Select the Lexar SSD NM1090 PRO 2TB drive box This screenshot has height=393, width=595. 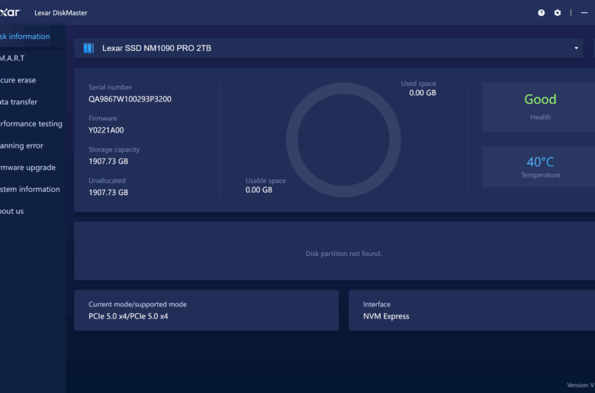coord(329,48)
